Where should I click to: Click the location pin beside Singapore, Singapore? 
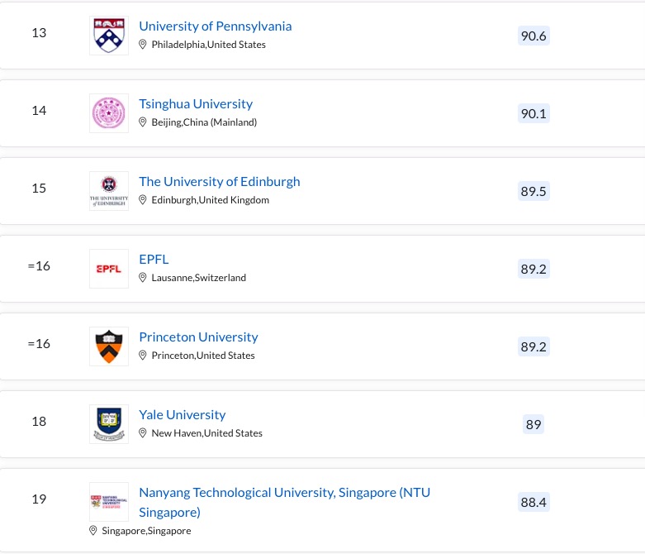(x=93, y=531)
